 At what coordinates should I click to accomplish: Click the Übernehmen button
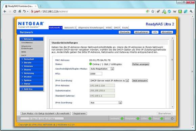(165, 113)
